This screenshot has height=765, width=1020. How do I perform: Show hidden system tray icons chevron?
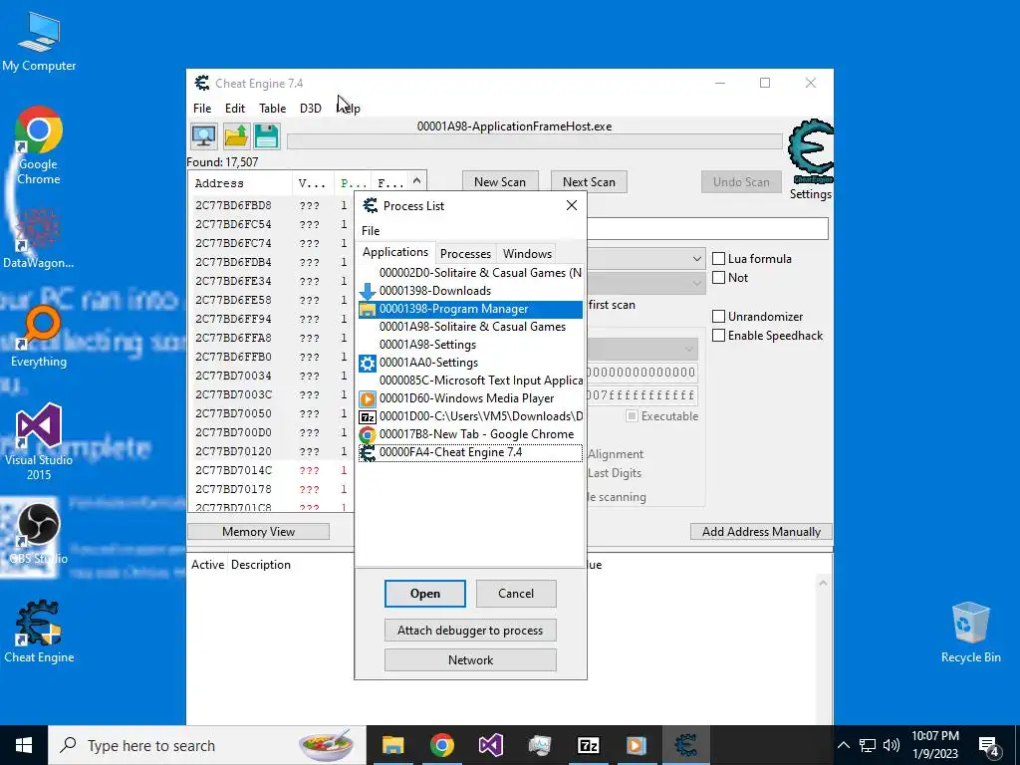[843, 745]
